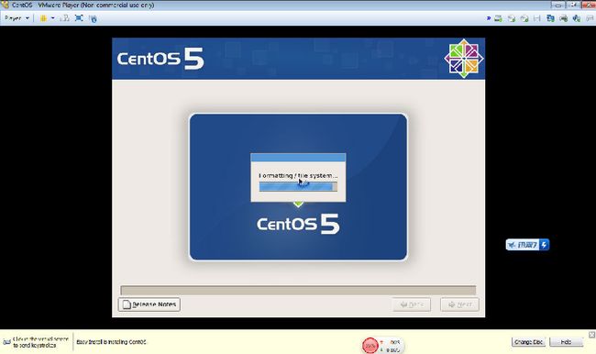Minimize the VMware Player window

point(558,5)
